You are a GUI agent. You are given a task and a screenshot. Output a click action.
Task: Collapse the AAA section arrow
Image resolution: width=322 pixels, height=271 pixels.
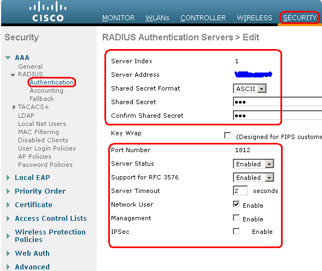[8, 58]
